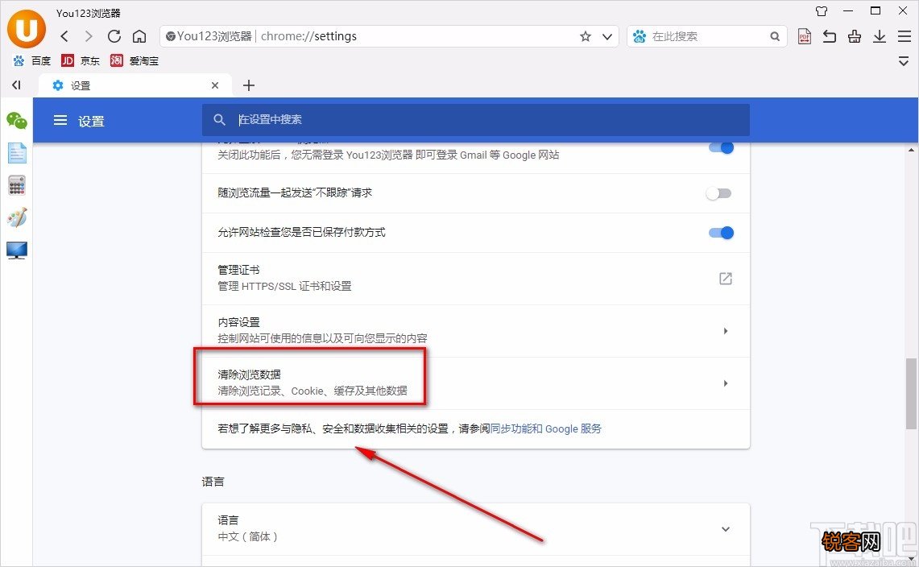Expand the 语言 language section chevron
The image size is (919, 567).
725,529
